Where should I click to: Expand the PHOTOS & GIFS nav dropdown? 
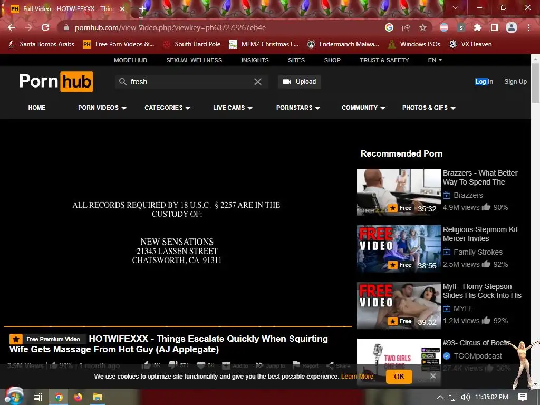[x=429, y=108]
